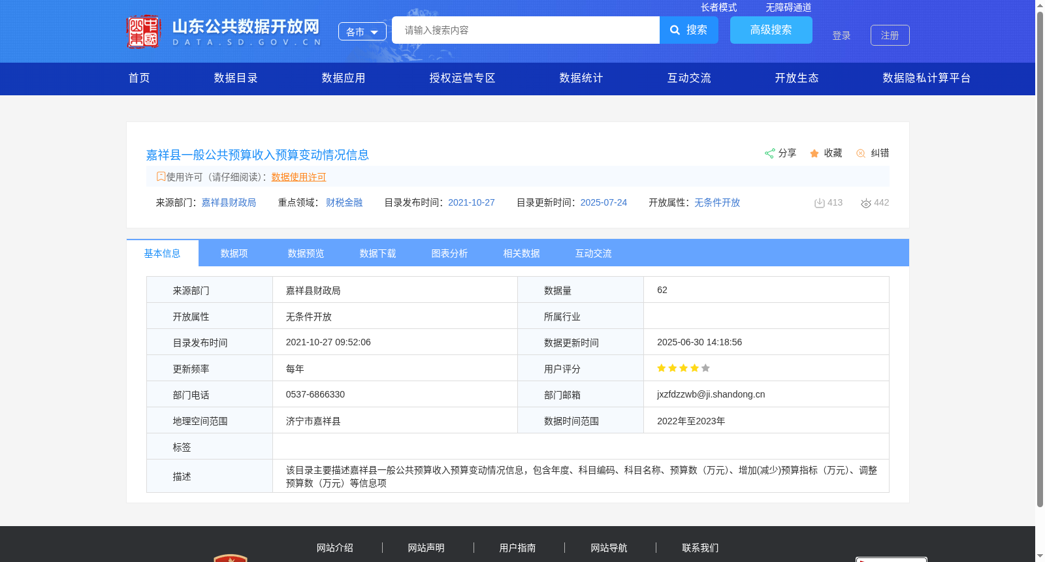Click the search input field
Viewport: 1045px width, 562px height.
pyautogui.click(x=526, y=30)
